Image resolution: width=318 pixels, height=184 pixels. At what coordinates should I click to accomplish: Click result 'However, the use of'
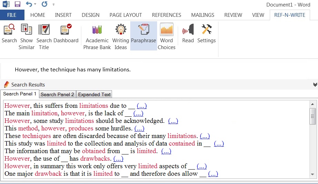pyautogui.click(x=58, y=159)
